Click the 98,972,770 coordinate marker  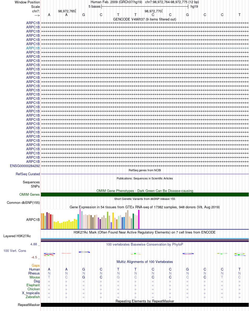(x=153, y=11)
